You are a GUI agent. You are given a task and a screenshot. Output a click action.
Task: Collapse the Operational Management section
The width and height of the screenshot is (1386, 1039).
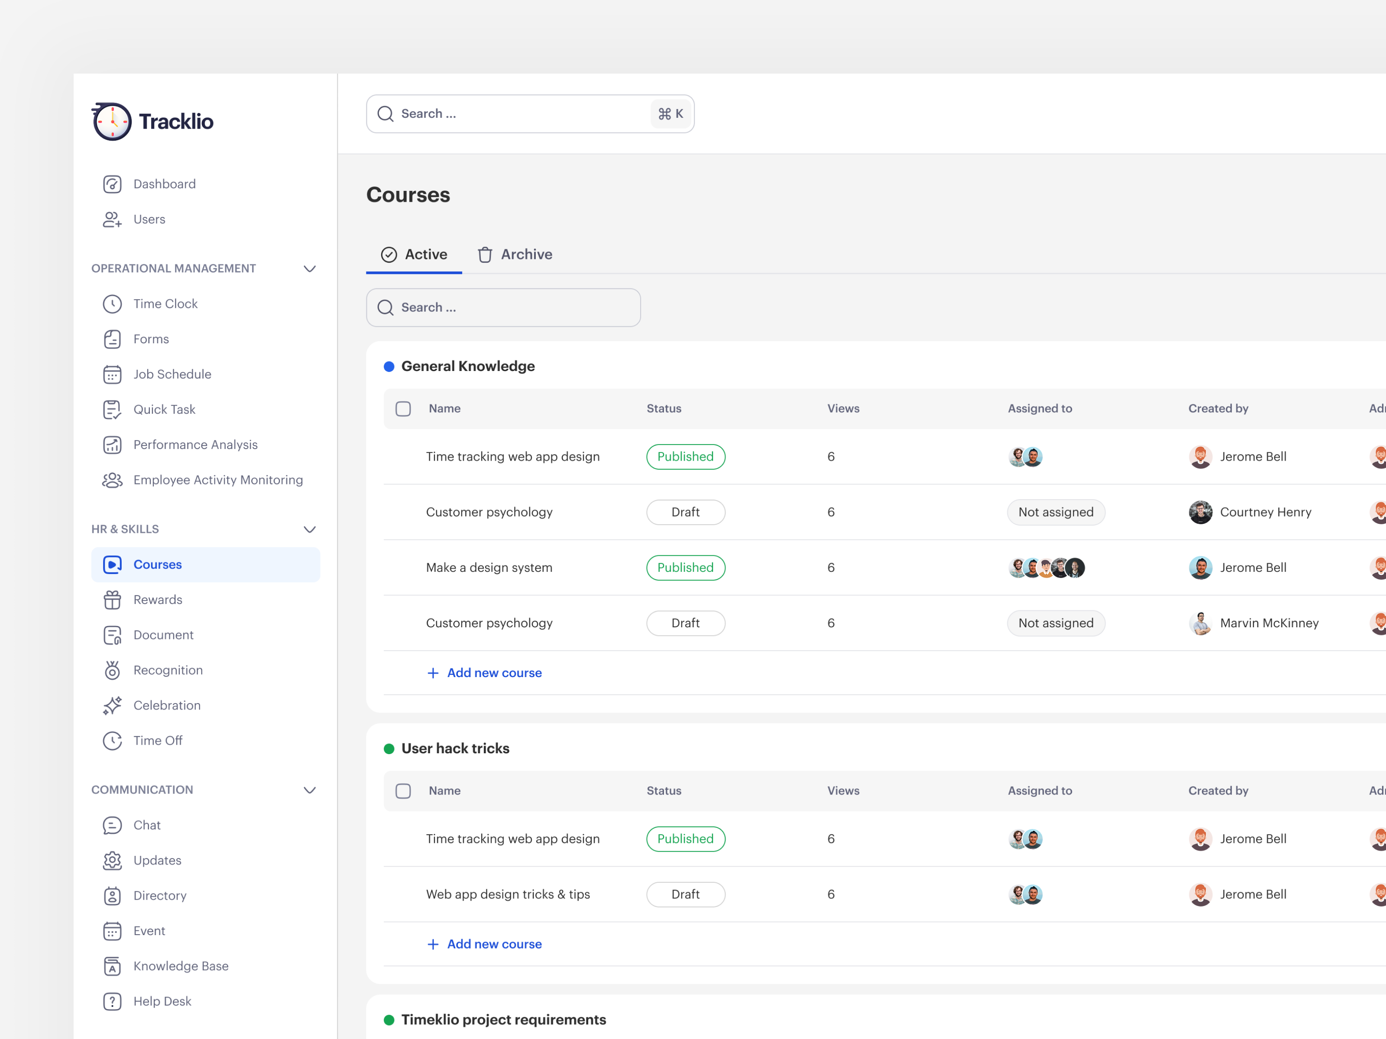(310, 269)
